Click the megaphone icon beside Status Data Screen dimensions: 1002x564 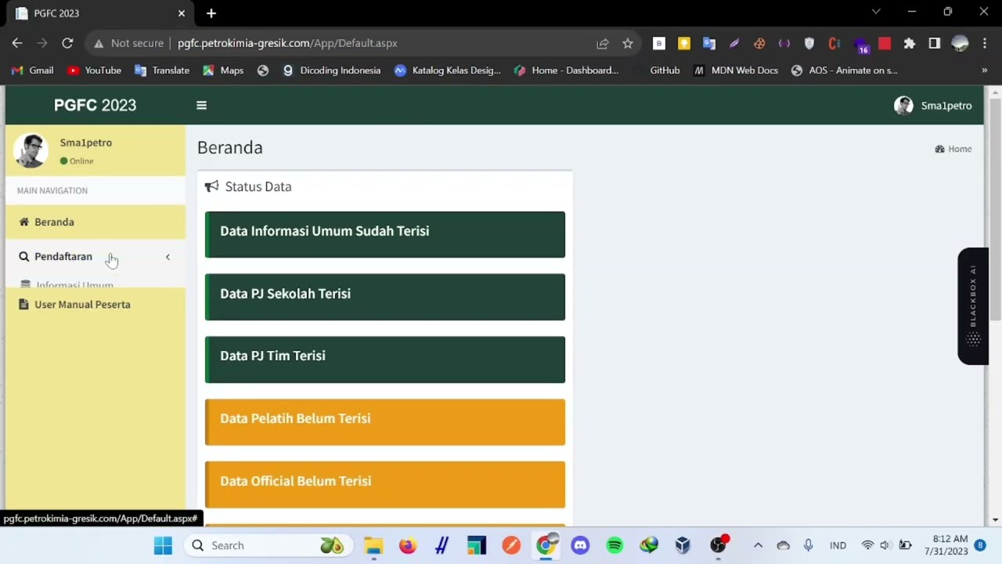tap(211, 186)
